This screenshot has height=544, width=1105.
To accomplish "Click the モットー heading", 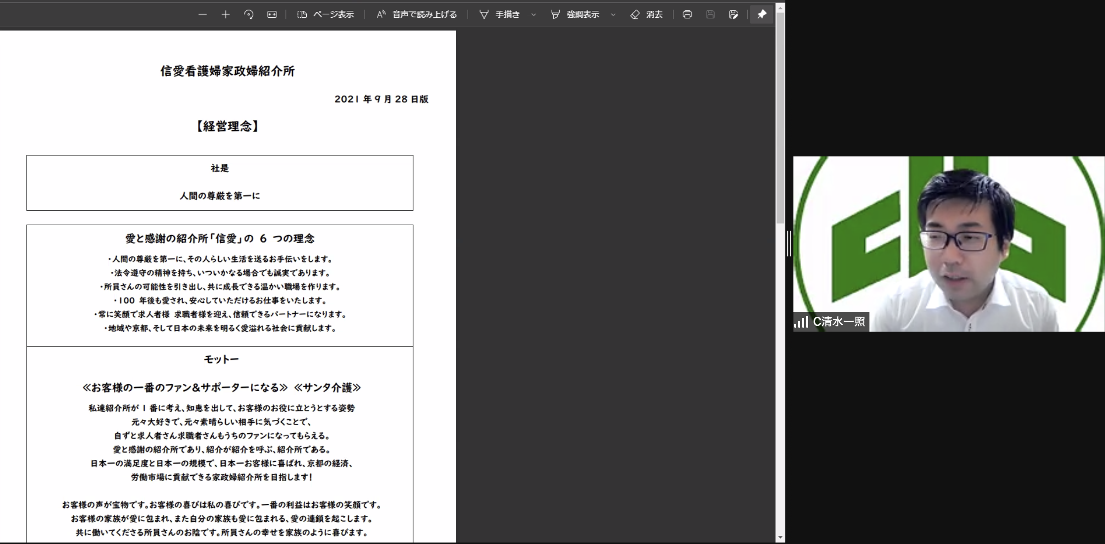I will click(x=221, y=359).
